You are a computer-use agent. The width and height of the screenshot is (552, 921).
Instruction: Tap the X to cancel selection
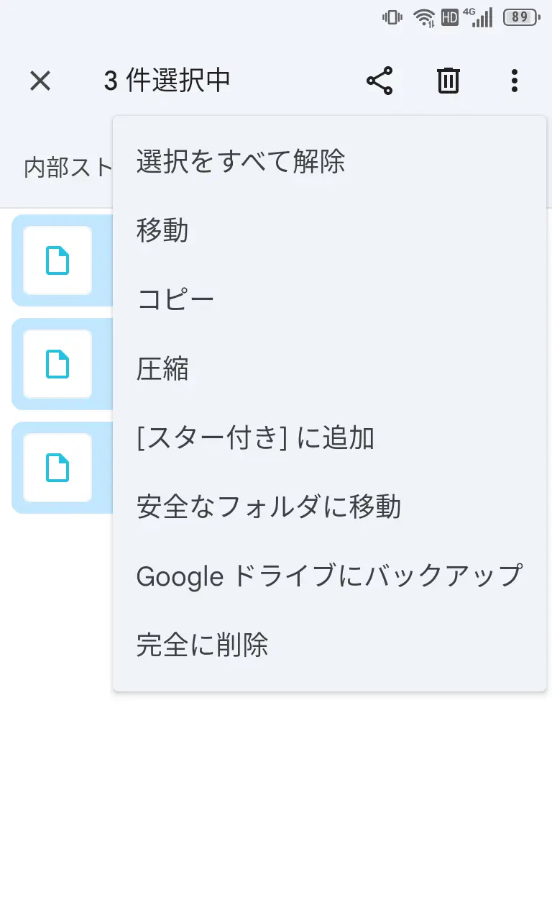coord(40,81)
